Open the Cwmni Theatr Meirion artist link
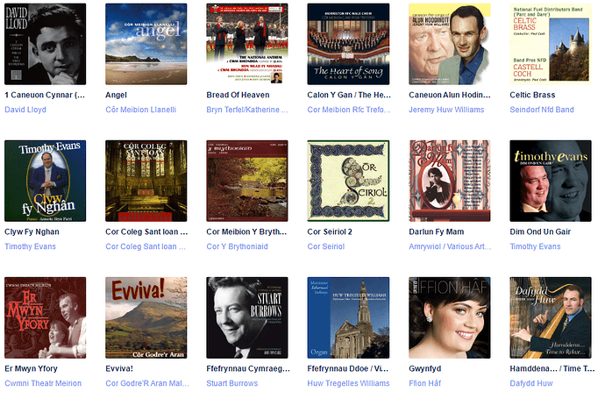Viewport: 605px width, 406px height. 43,383
